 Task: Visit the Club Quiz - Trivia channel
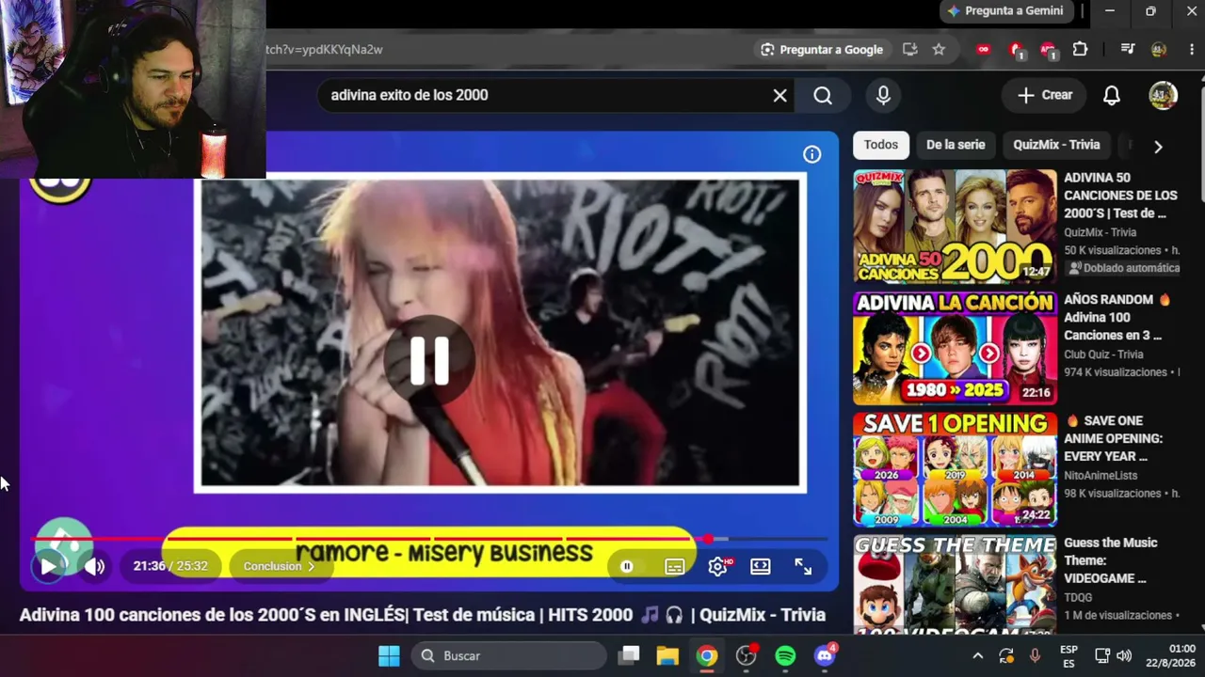1103,354
